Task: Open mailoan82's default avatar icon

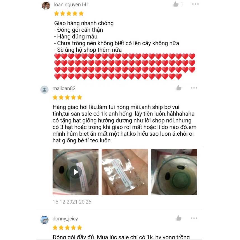Action: [x=44, y=90]
